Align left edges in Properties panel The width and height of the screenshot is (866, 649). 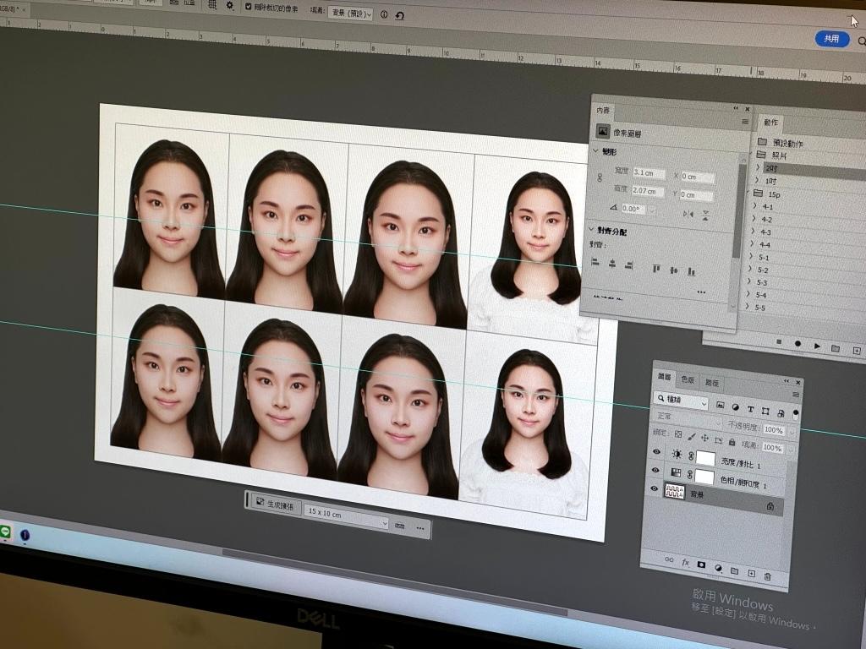595,262
